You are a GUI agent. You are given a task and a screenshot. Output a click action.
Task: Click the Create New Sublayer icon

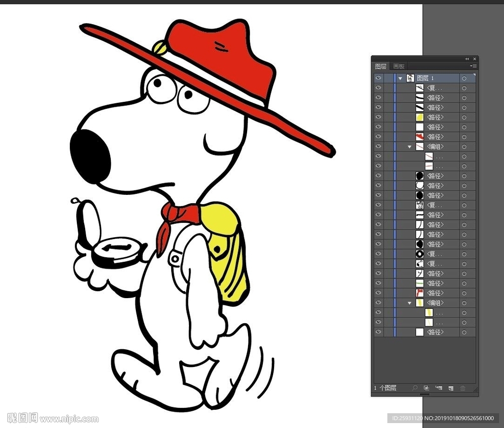(439, 388)
